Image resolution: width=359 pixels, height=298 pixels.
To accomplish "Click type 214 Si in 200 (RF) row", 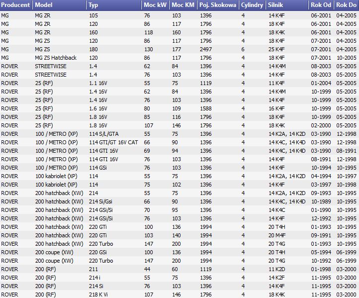I will (x=96, y=287).
